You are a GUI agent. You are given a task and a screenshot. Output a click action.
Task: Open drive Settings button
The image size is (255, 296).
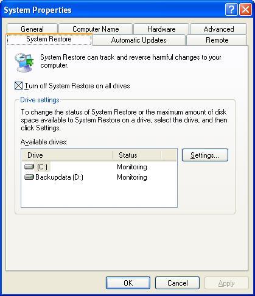coord(205,155)
